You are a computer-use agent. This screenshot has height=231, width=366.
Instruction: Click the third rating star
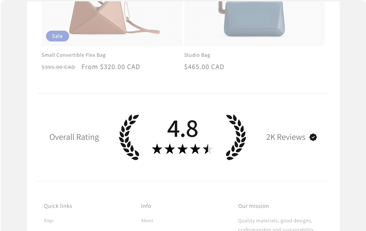point(182,149)
